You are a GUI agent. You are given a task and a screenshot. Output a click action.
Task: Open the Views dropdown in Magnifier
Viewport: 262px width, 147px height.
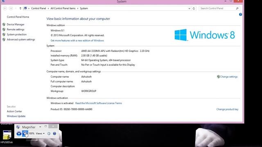[40, 134]
